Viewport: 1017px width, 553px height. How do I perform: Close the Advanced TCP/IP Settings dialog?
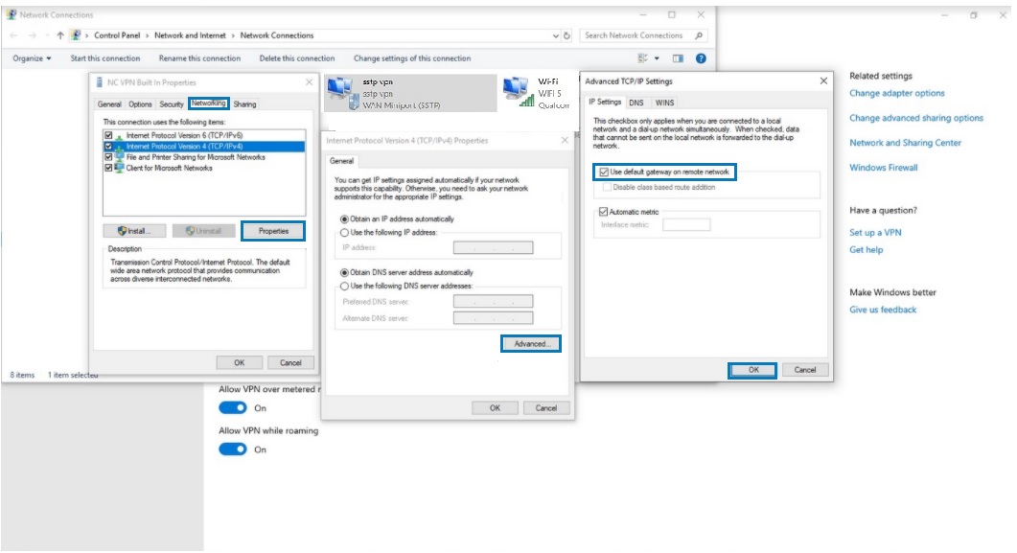point(823,81)
